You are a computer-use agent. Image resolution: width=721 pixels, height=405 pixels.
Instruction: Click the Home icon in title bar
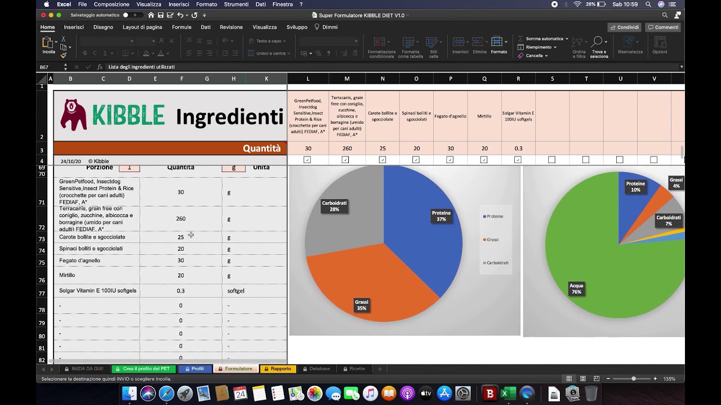152,15
